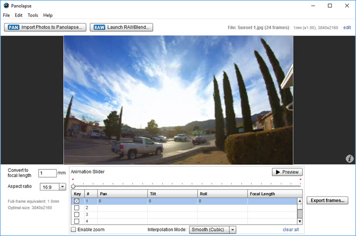Check the Key checkbox for frame 4
This screenshot has width=356, height=236.
(77, 221)
